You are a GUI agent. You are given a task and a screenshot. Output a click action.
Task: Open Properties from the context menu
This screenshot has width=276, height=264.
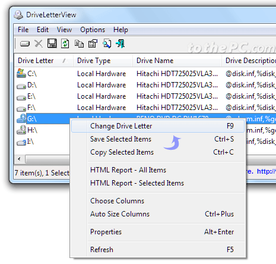(158, 232)
